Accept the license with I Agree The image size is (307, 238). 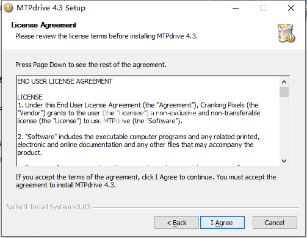point(222,223)
